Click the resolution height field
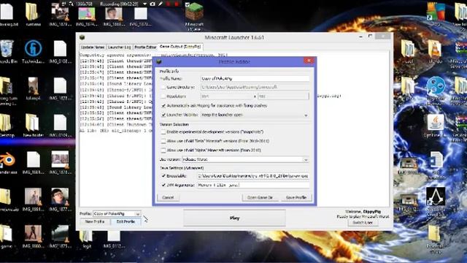Viewport: 467px width, 263px height. click(284, 96)
